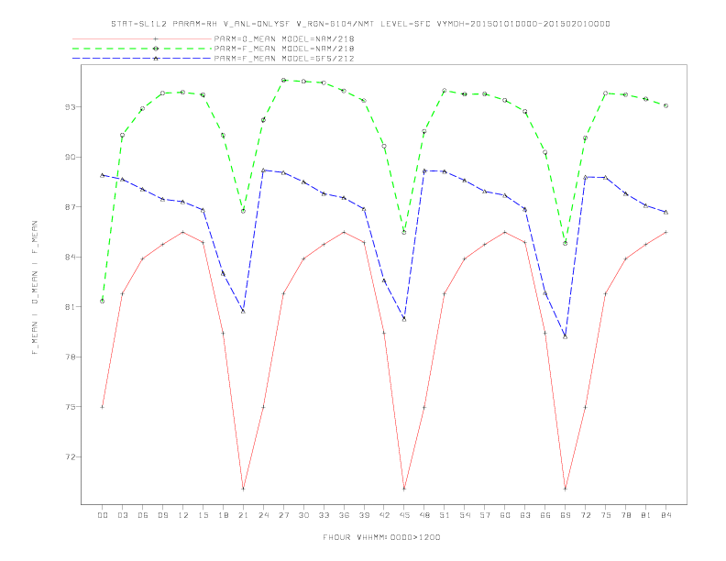The image size is (726, 561).
Task: Click y-axis tick label 93
Action: tap(70, 107)
